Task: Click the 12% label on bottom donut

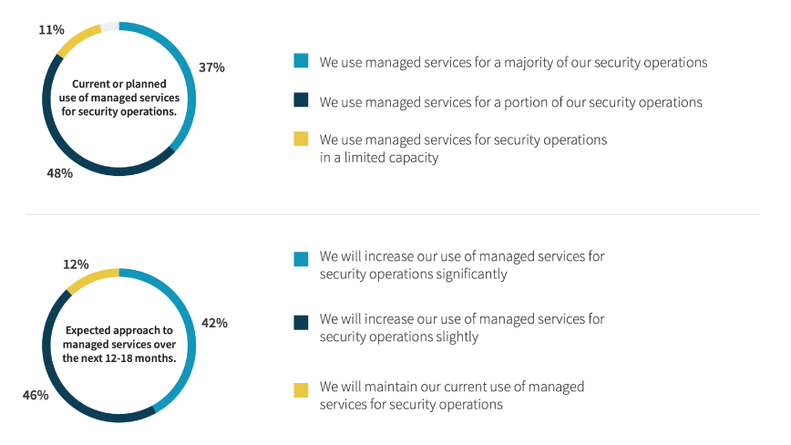Action: pos(76,264)
